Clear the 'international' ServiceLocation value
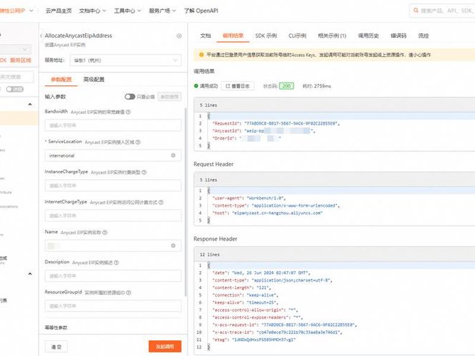Viewport: 475px width, 356px height. tap(173, 155)
